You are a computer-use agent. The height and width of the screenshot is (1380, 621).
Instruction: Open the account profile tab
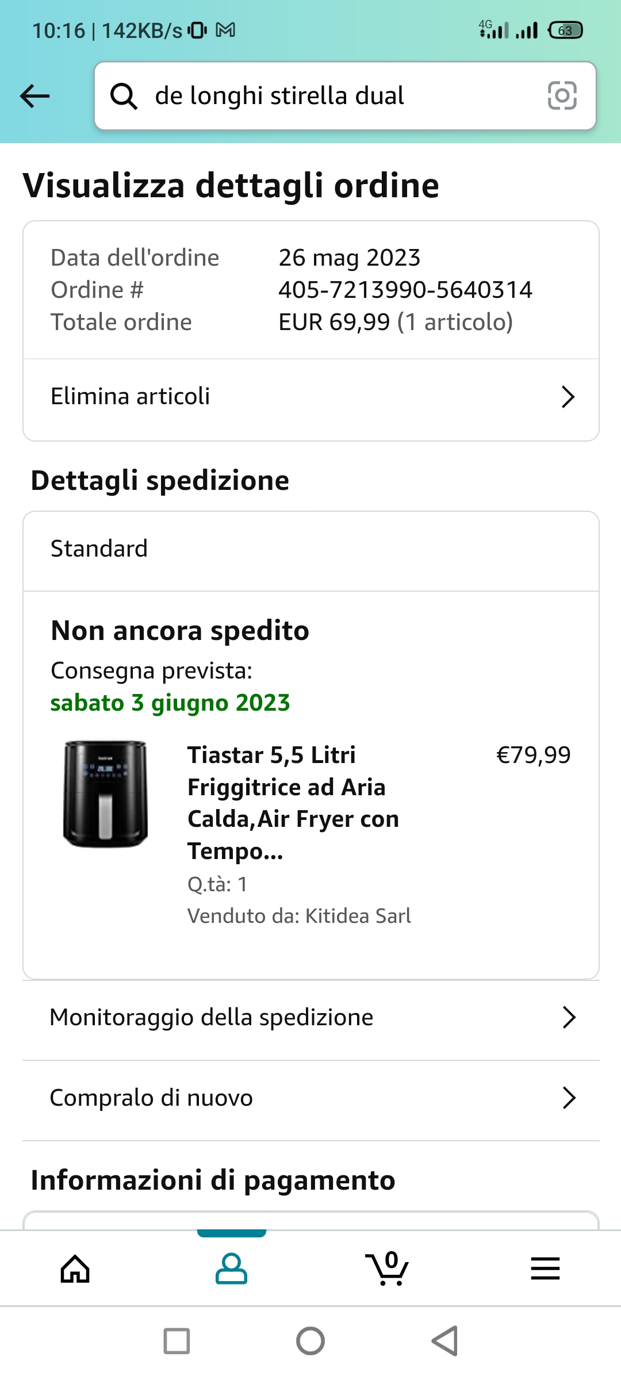[x=231, y=1269]
